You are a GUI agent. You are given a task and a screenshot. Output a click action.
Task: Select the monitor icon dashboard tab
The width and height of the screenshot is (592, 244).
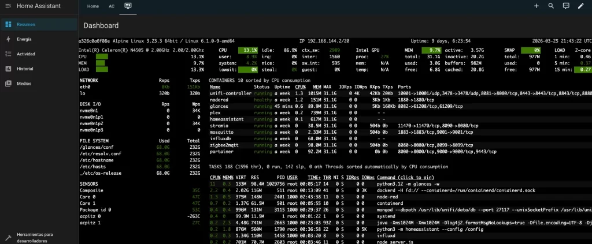pyautogui.click(x=128, y=6)
